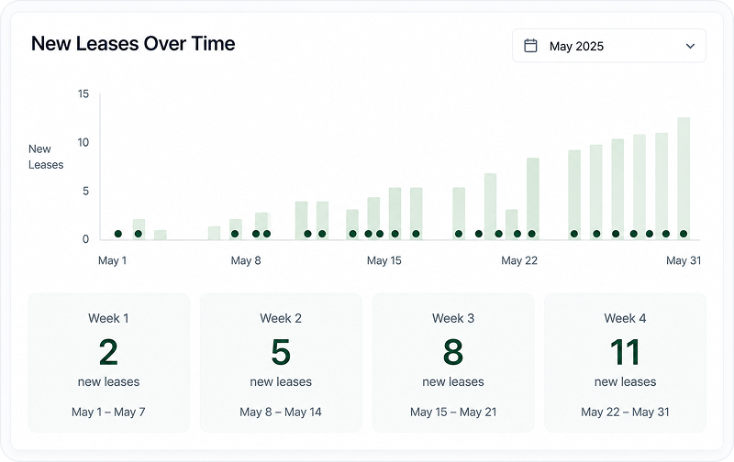The height and width of the screenshot is (462, 734).
Task: Select the Week 3 summary card
Action: (x=453, y=362)
